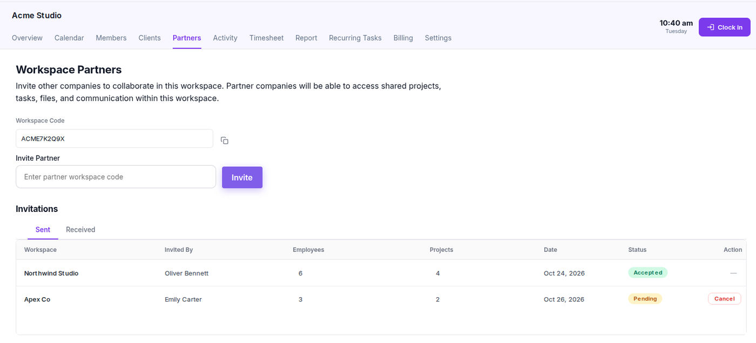Viewport: 756px width, 343px height.
Task: Select the Northwind Studio row name
Action: pos(51,273)
